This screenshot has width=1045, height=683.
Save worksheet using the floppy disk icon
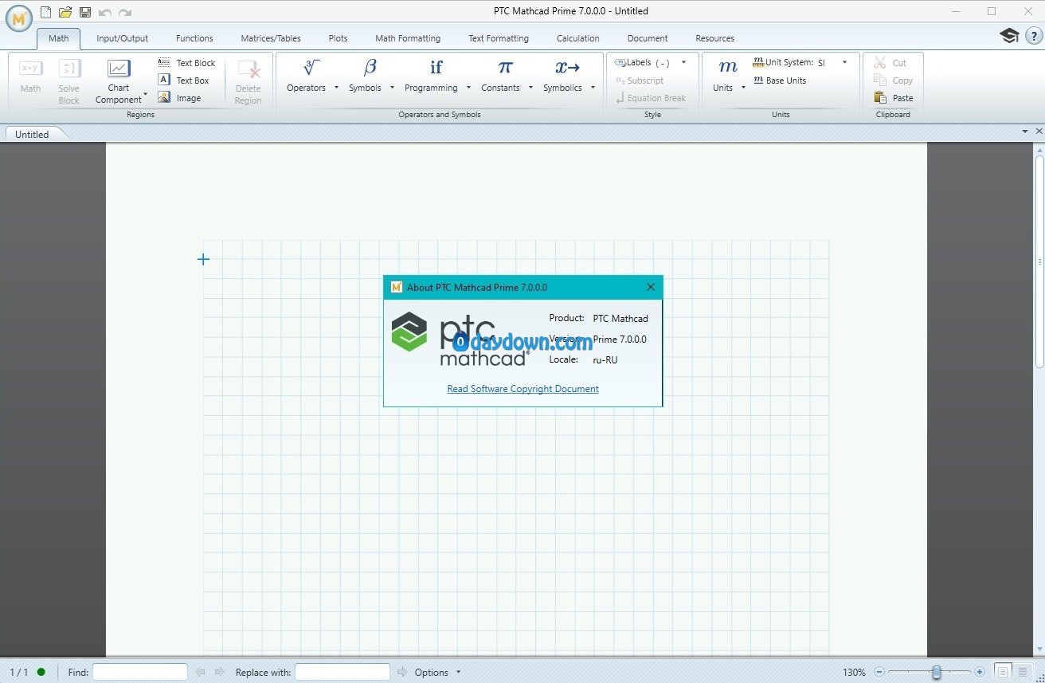(x=85, y=12)
